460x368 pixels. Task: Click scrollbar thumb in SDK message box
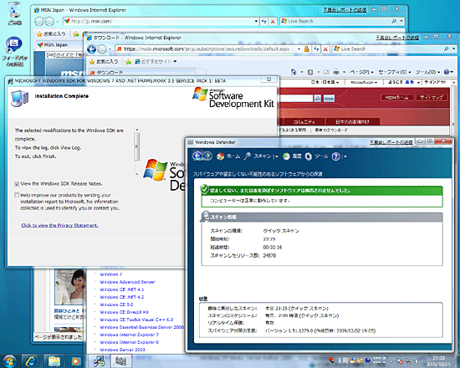136,146
